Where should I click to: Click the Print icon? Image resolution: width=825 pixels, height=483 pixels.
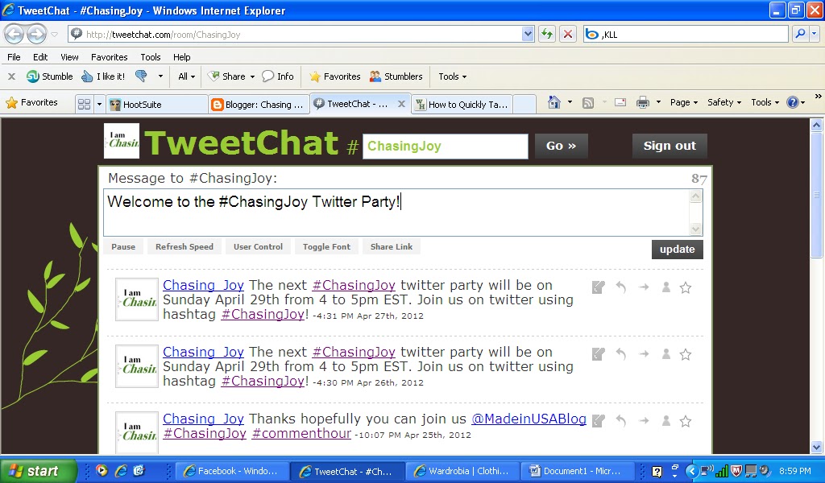pos(643,102)
